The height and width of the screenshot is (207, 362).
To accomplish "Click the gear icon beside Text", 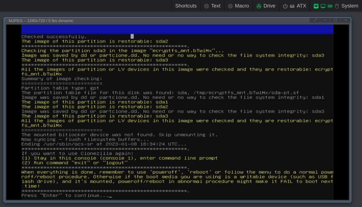I will (206, 6).
